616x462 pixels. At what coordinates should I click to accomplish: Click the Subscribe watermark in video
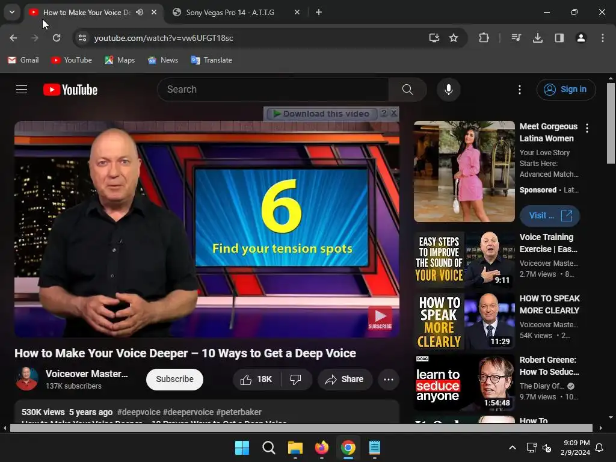(x=380, y=318)
